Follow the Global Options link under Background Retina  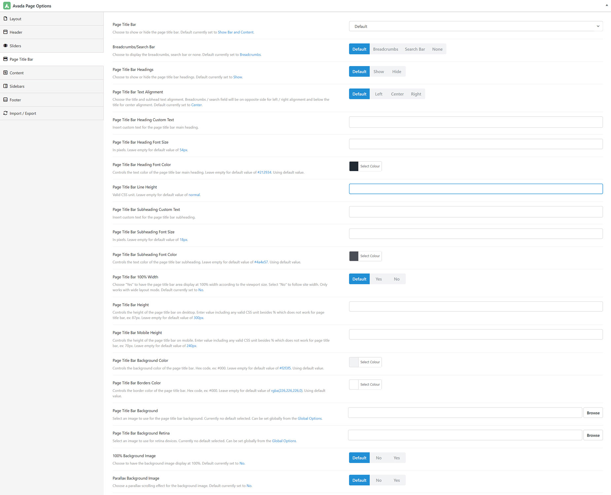coord(284,441)
